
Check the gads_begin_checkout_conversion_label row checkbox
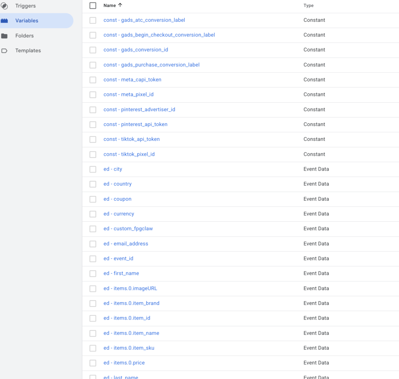(x=93, y=35)
